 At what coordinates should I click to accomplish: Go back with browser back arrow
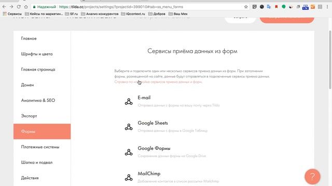click(x=4, y=7)
